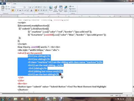Image resolution: width=134 pixels, height=101 pixels.
Task: Click the '</button>' line
Action: 23,89
